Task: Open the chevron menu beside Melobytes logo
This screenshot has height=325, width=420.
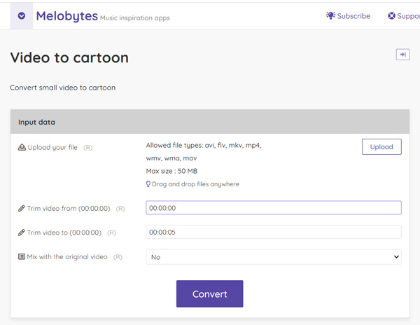Action: (21, 15)
